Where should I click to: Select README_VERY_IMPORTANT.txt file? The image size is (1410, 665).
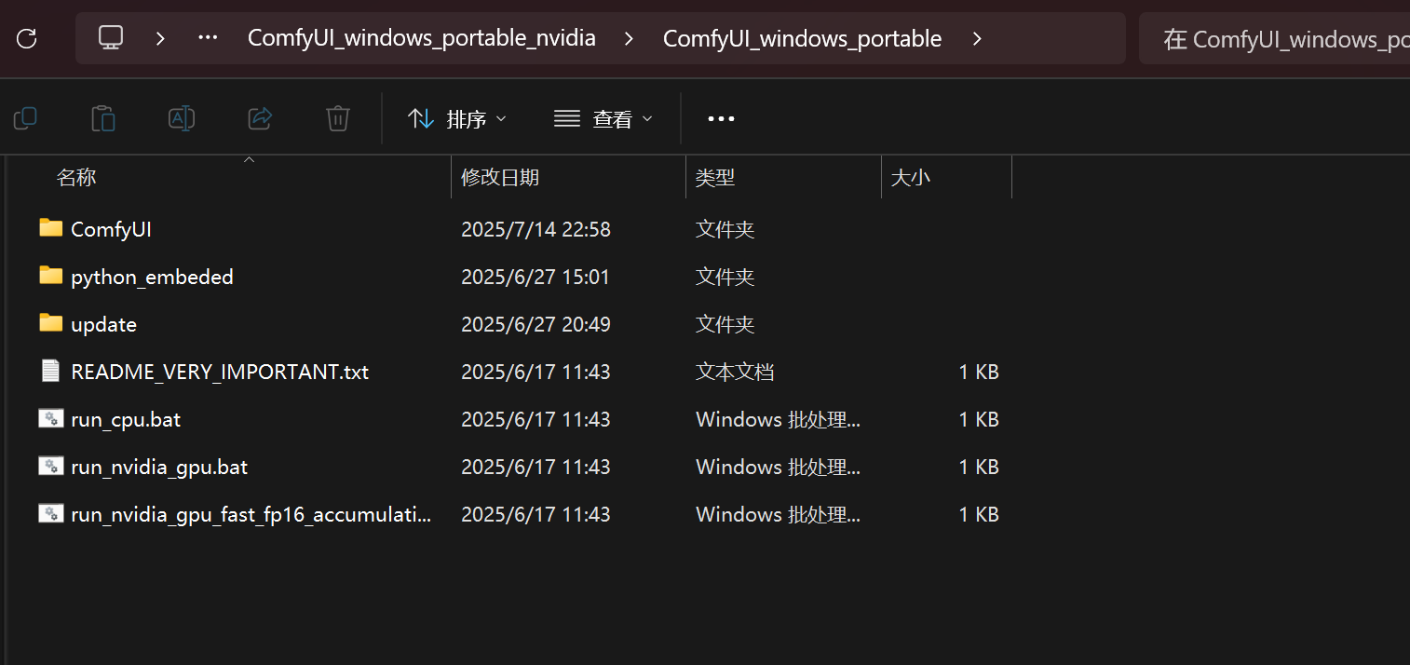click(219, 372)
